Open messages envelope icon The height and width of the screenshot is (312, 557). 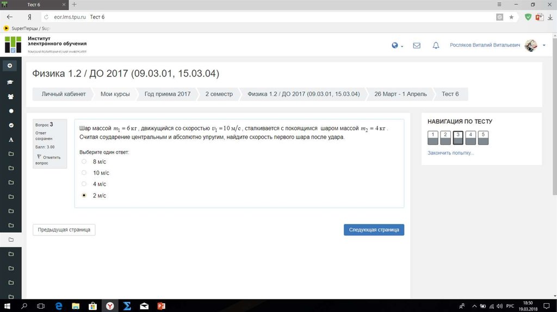tap(417, 46)
